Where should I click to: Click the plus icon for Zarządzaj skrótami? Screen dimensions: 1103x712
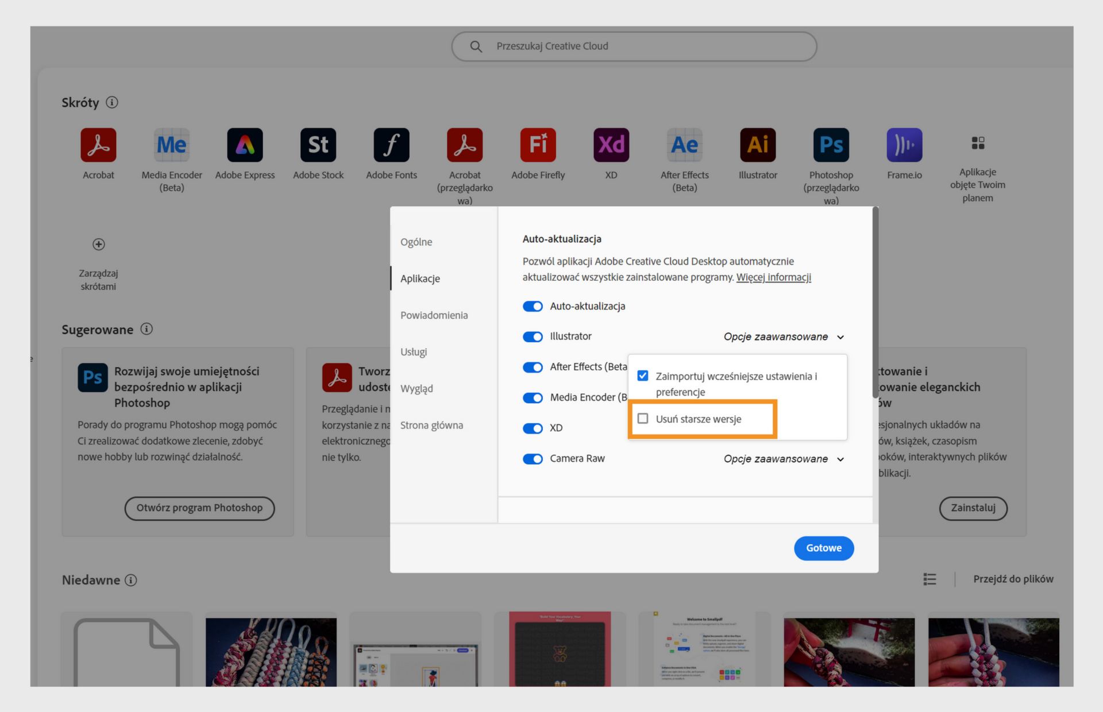pyautogui.click(x=99, y=245)
